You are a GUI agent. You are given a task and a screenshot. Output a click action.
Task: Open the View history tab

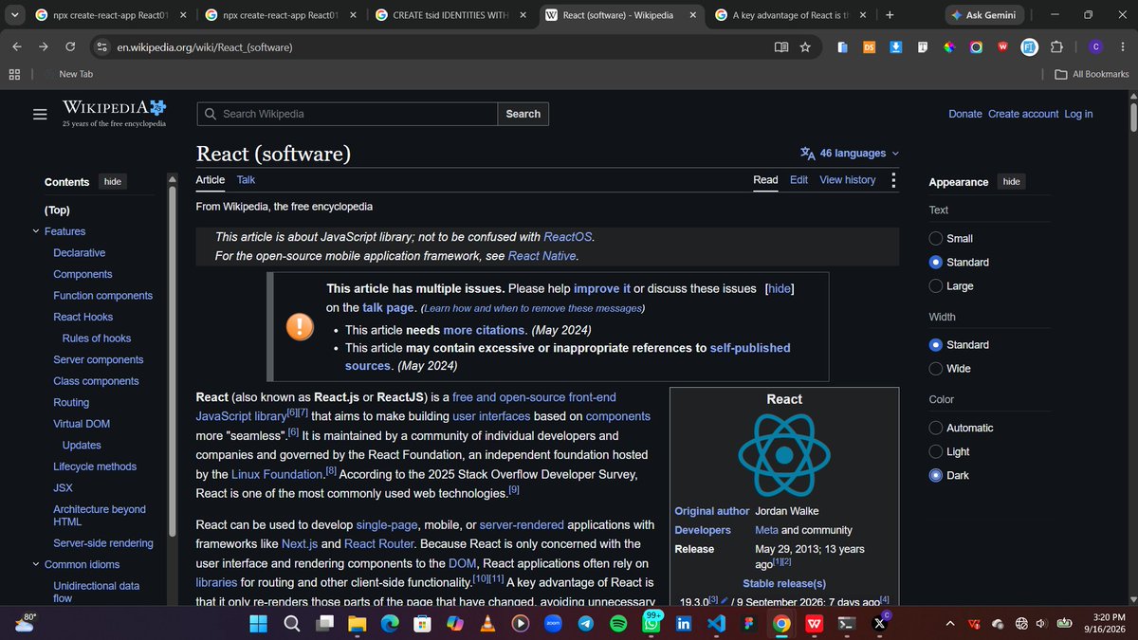tap(848, 180)
